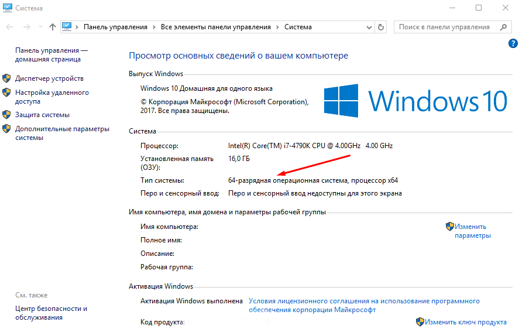Click the search magnifier icon
This screenshot has height=332, width=519.
point(503,27)
